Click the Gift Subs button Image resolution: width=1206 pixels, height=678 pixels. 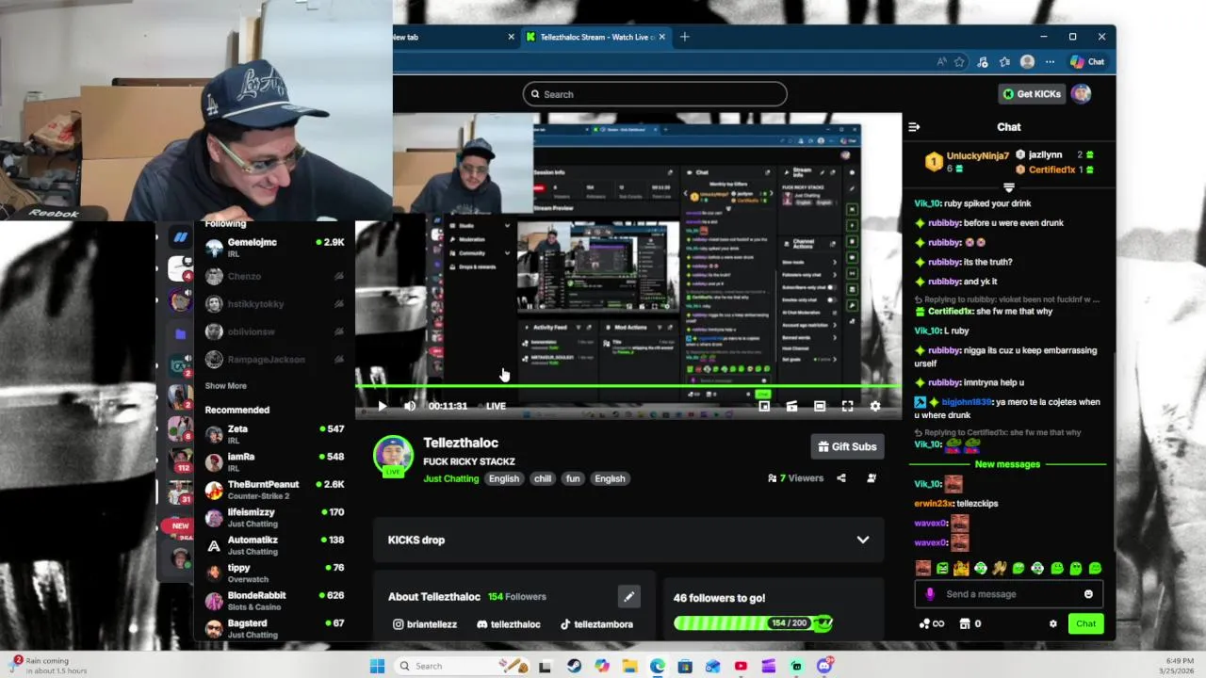pyautogui.click(x=847, y=446)
